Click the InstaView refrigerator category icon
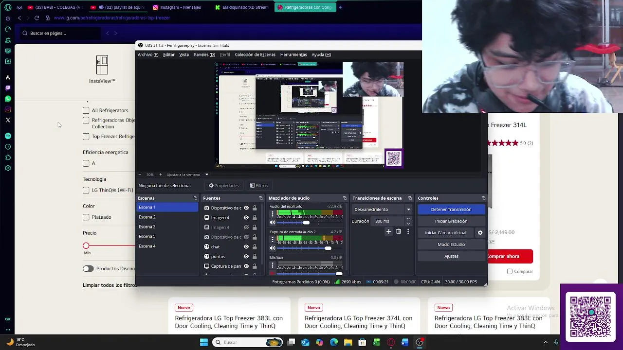The width and height of the screenshot is (623, 350). click(102, 65)
